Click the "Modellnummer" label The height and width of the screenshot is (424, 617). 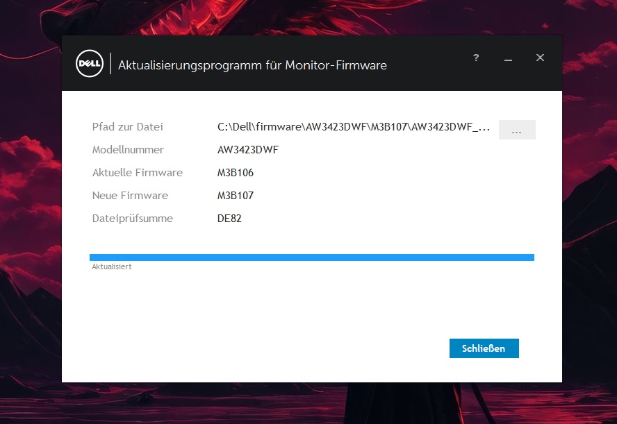(128, 150)
